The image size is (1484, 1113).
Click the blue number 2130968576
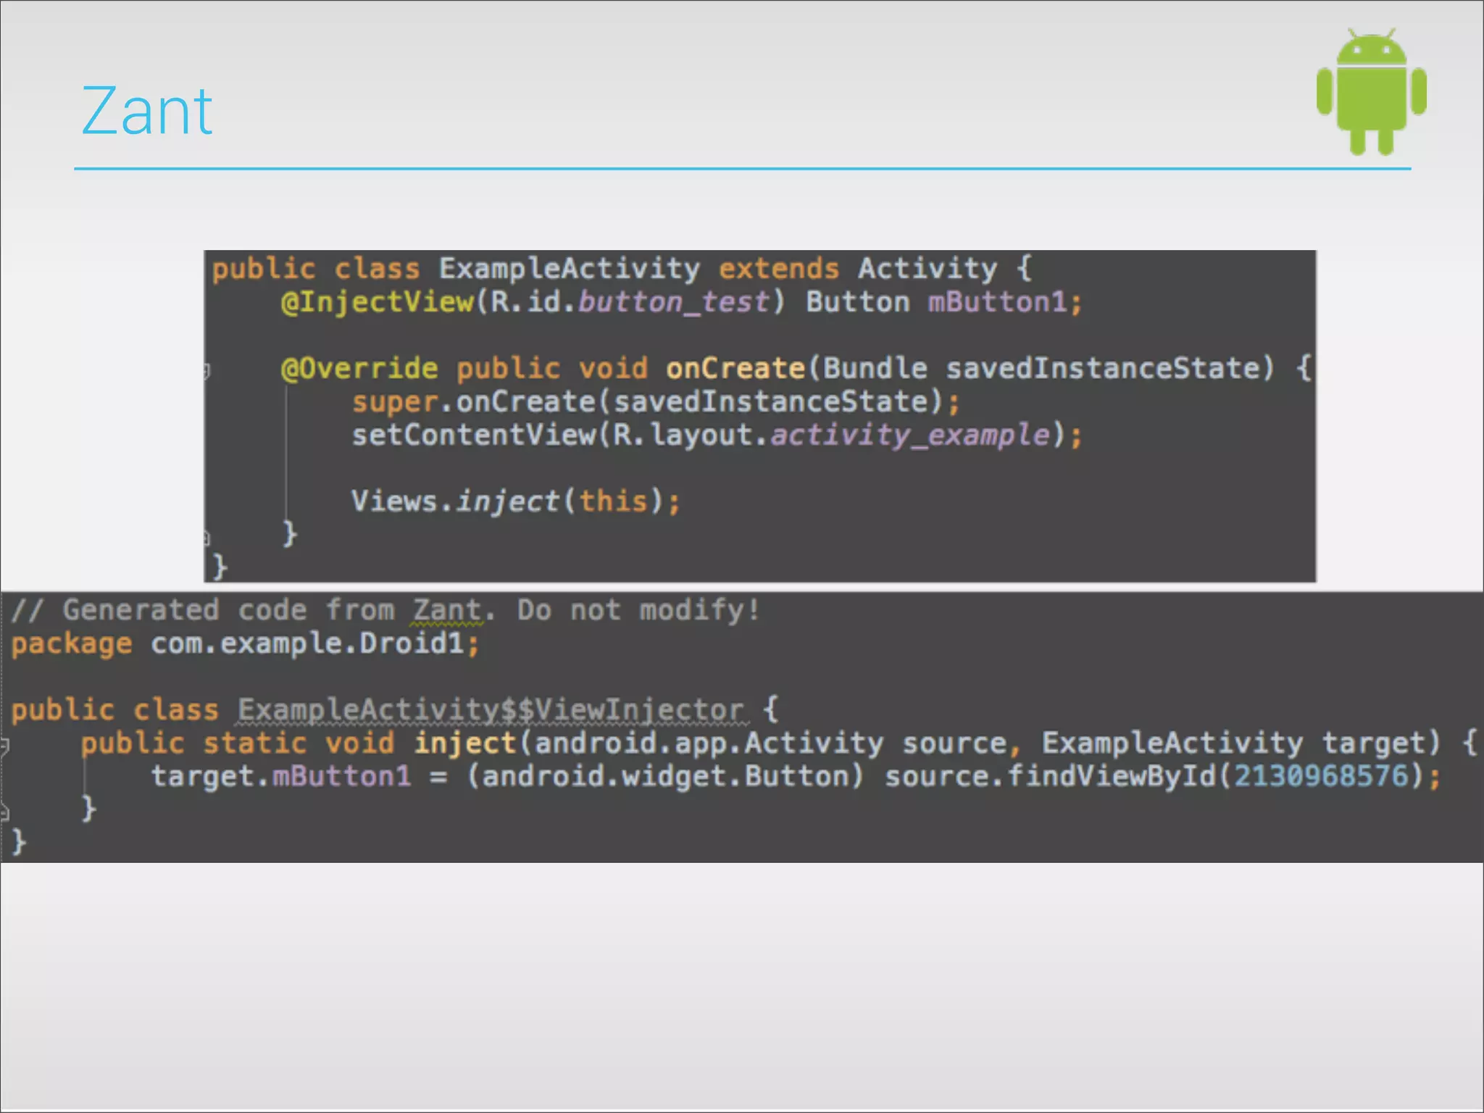(1321, 776)
